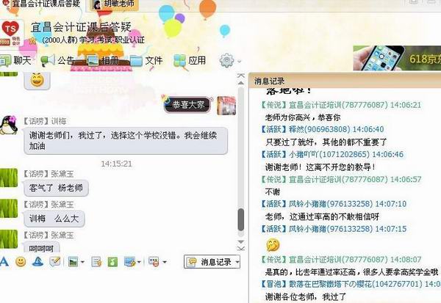Select the wizard hat magic emoticon icon
This screenshot has height=303, width=441.
click(37, 262)
